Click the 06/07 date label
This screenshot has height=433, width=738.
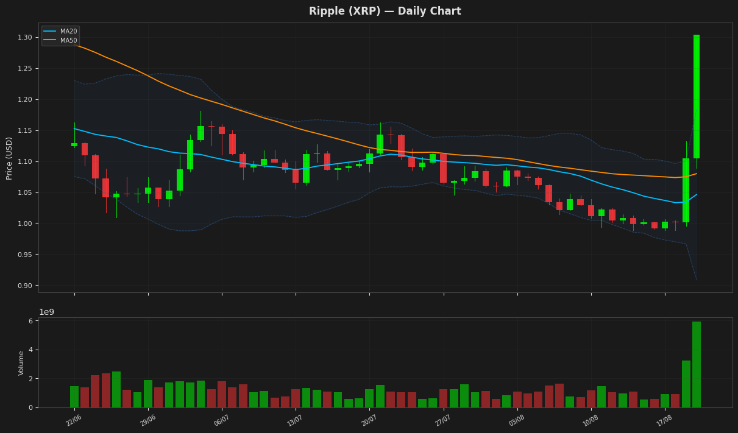click(221, 420)
